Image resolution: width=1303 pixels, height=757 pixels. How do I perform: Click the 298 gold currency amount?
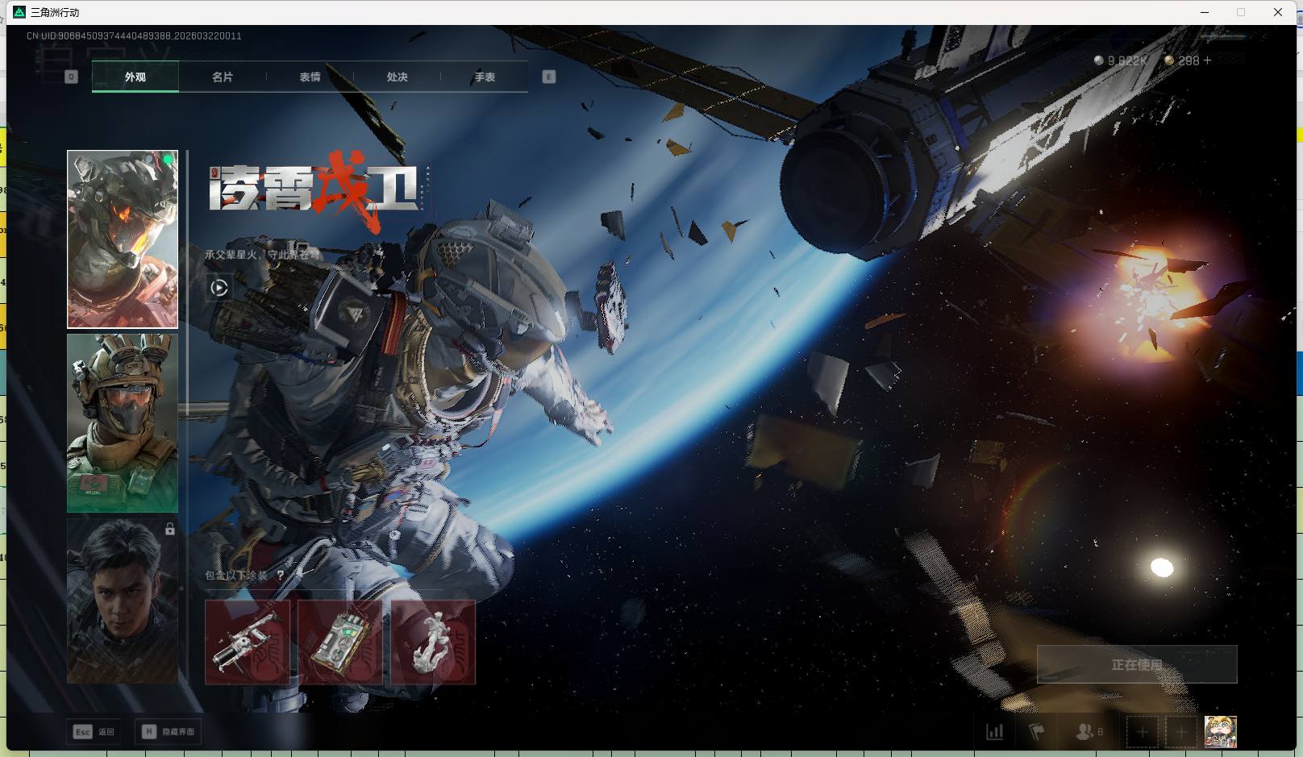(1189, 60)
